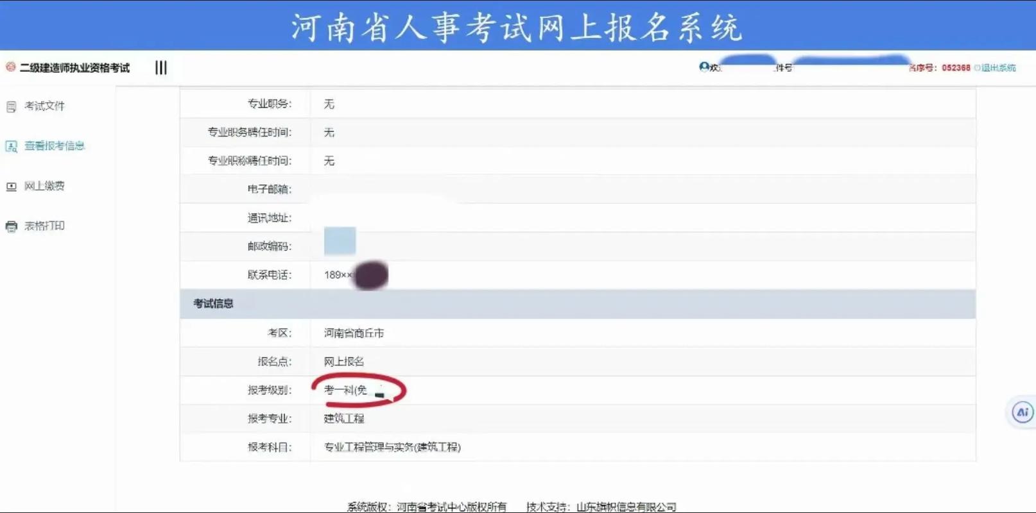
Task: Click the 报名点 label
Action: [x=274, y=361]
